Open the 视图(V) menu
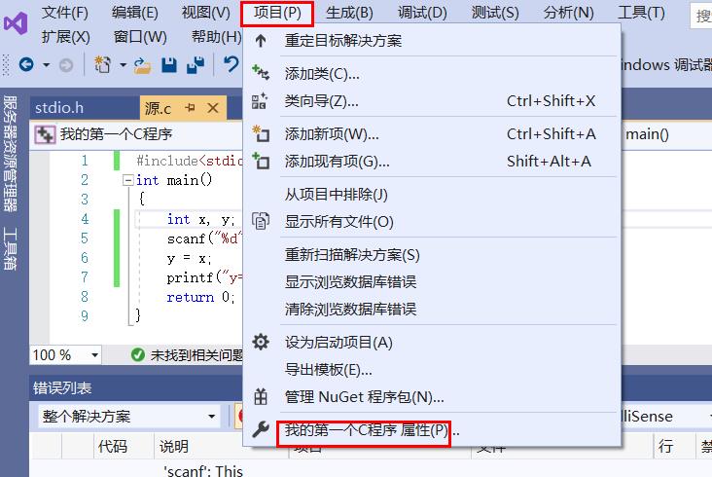The width and height of the screenshot is (712, 477). click(206, 13)
